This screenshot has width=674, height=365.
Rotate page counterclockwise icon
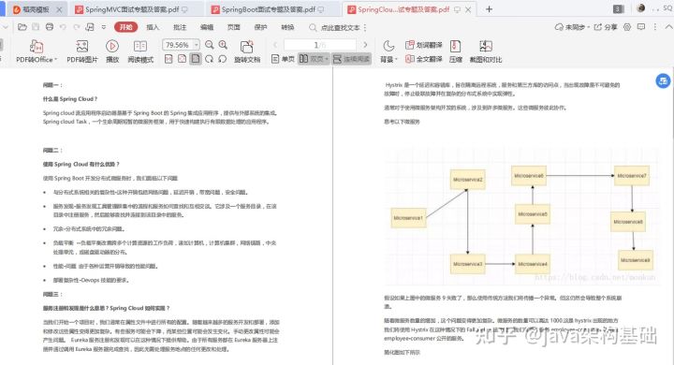click(223, 59)
